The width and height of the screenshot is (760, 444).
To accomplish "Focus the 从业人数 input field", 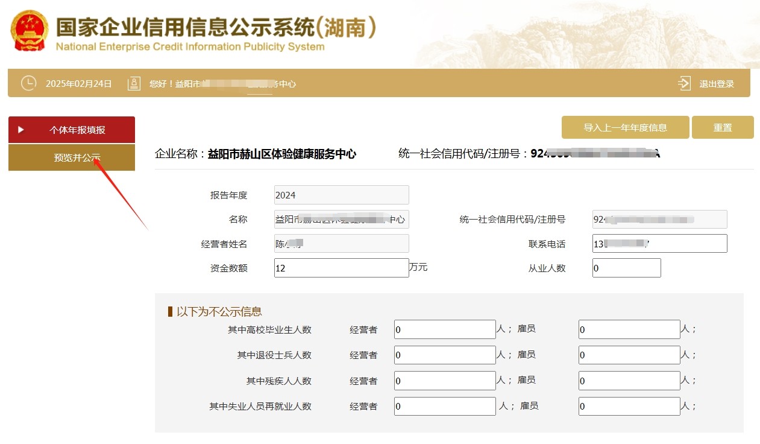I will pyautogui.click(x=627, y=268).
